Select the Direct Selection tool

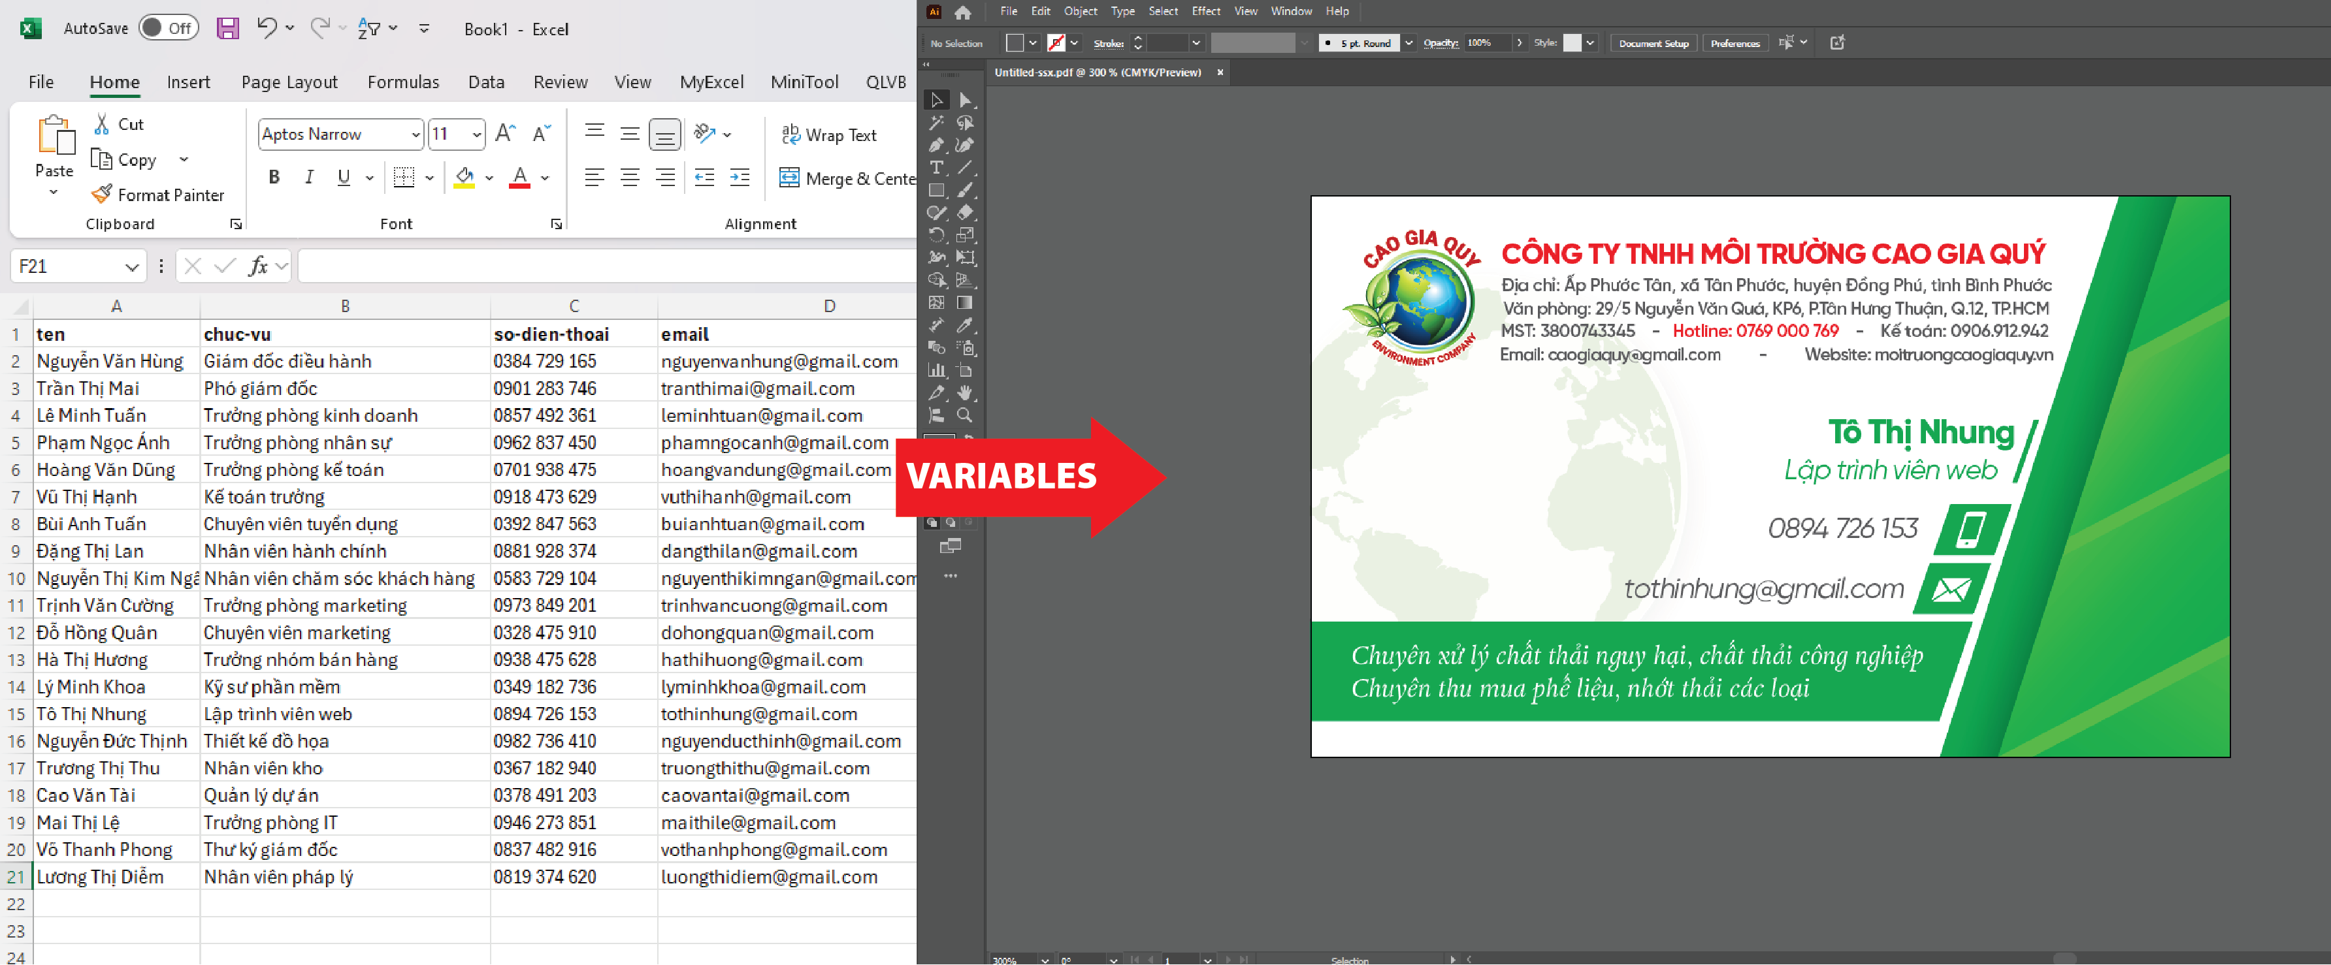coord(965,99)
